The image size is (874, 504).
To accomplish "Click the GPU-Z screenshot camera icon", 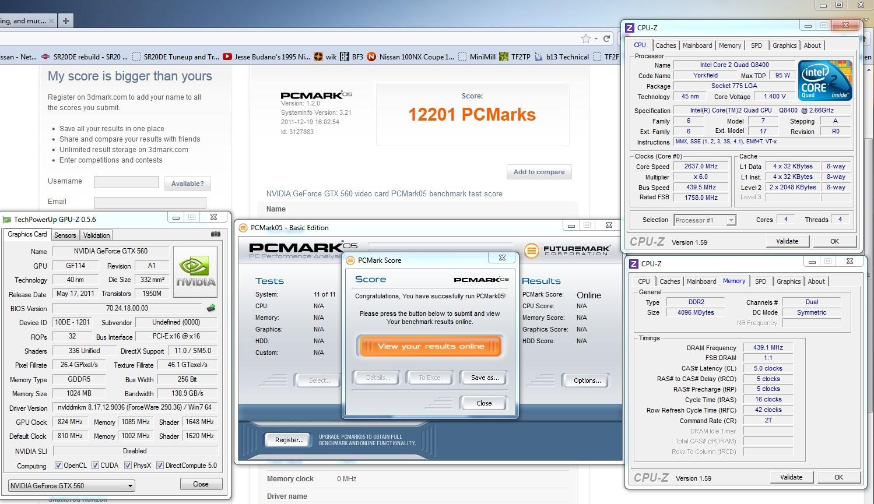I will pos(216,234).
